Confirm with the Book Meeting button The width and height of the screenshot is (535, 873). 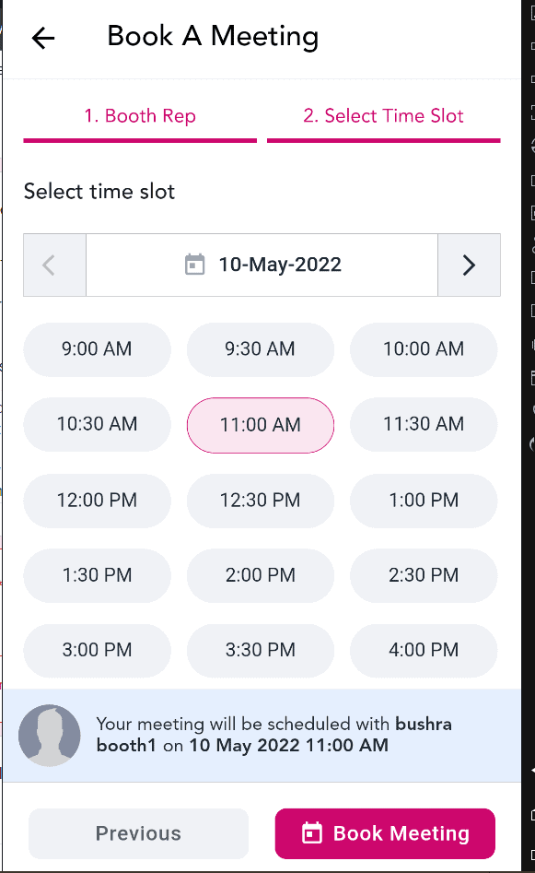pos(385,833)
